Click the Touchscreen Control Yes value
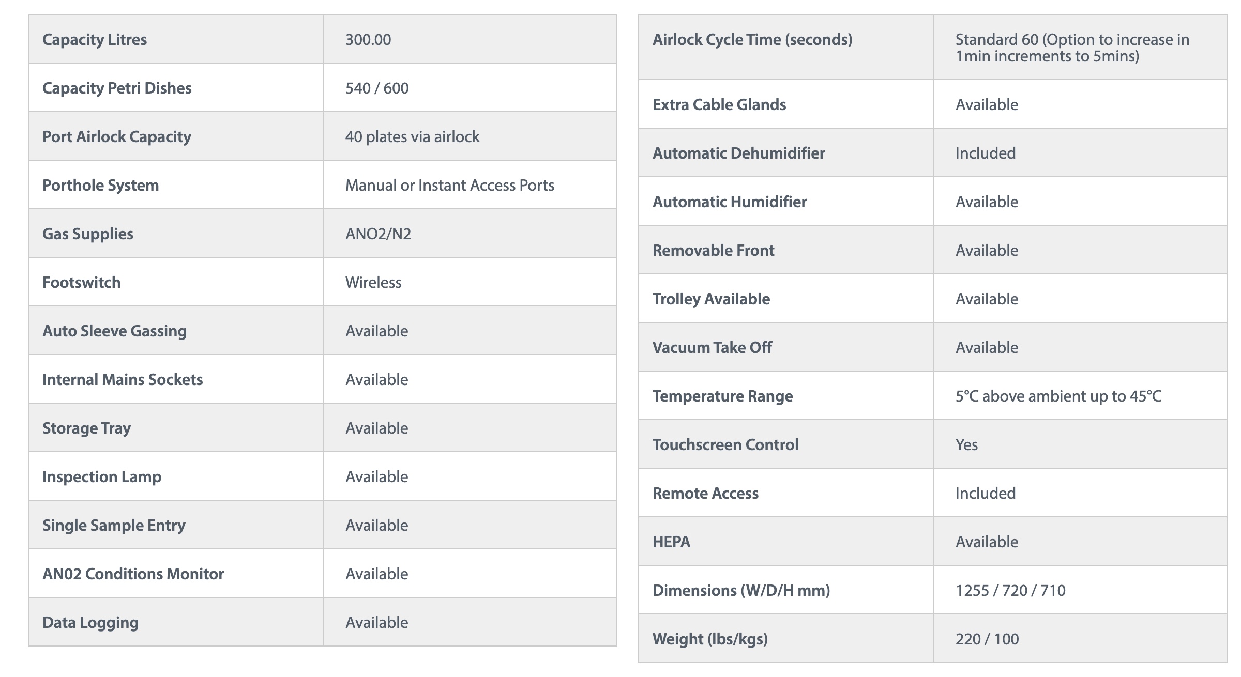Image resolution: width=1241 pixels, height=677 pixels. pos(966,445)
